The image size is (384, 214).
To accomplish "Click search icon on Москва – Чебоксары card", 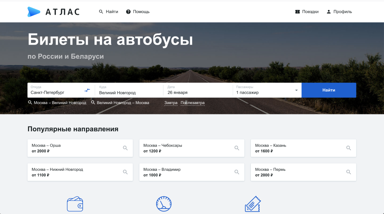I will pyautogui.click(x=237, y=148).
